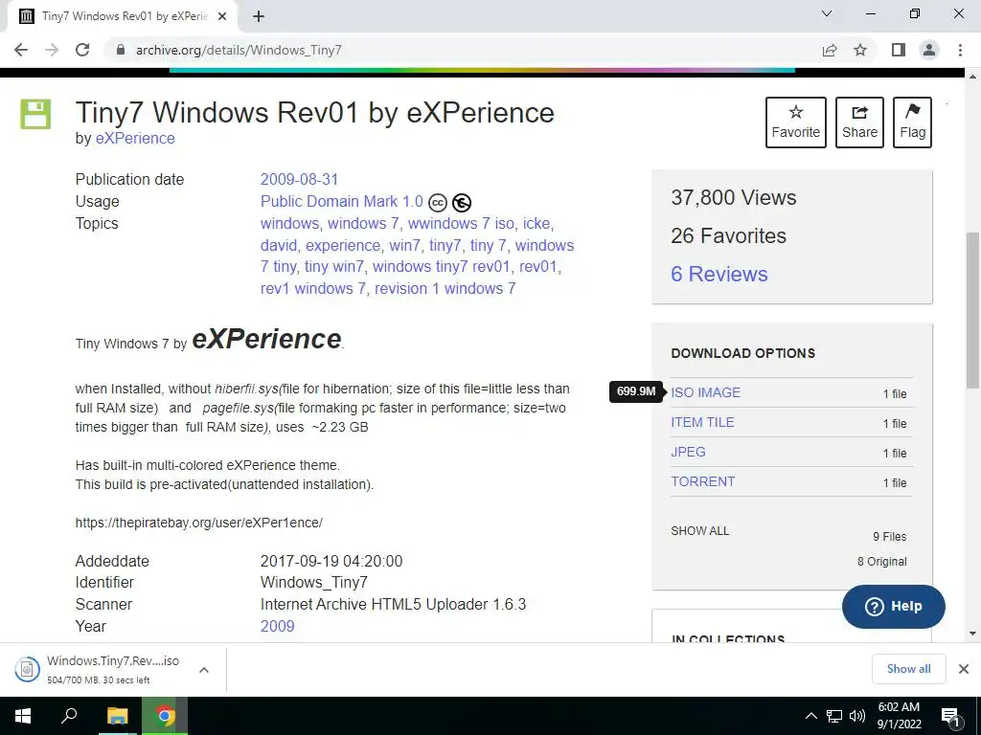
Task: Click the '2017-09-19 04:20:00' added date
Action: [331, 561]
